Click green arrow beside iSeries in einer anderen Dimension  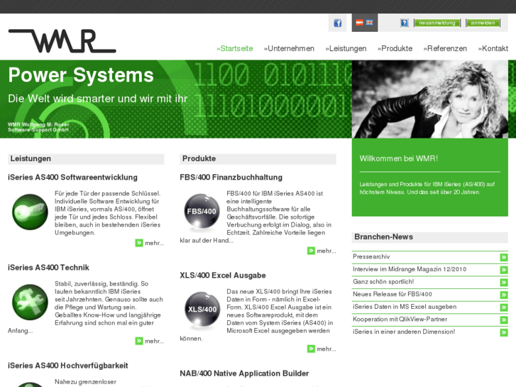coord(504,332)
